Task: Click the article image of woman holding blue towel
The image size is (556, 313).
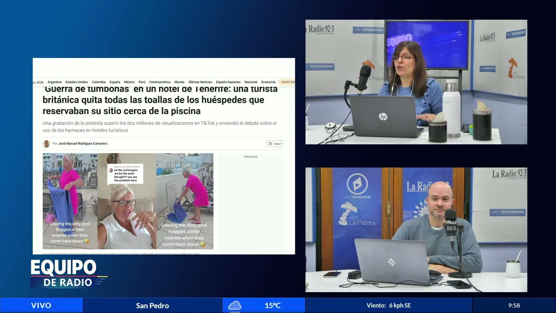Action: pos(69,201)
